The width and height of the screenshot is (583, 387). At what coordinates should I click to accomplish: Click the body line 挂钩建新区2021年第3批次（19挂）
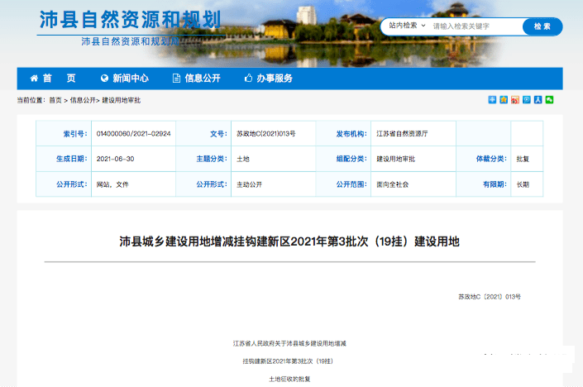click(x=288, y=361)
